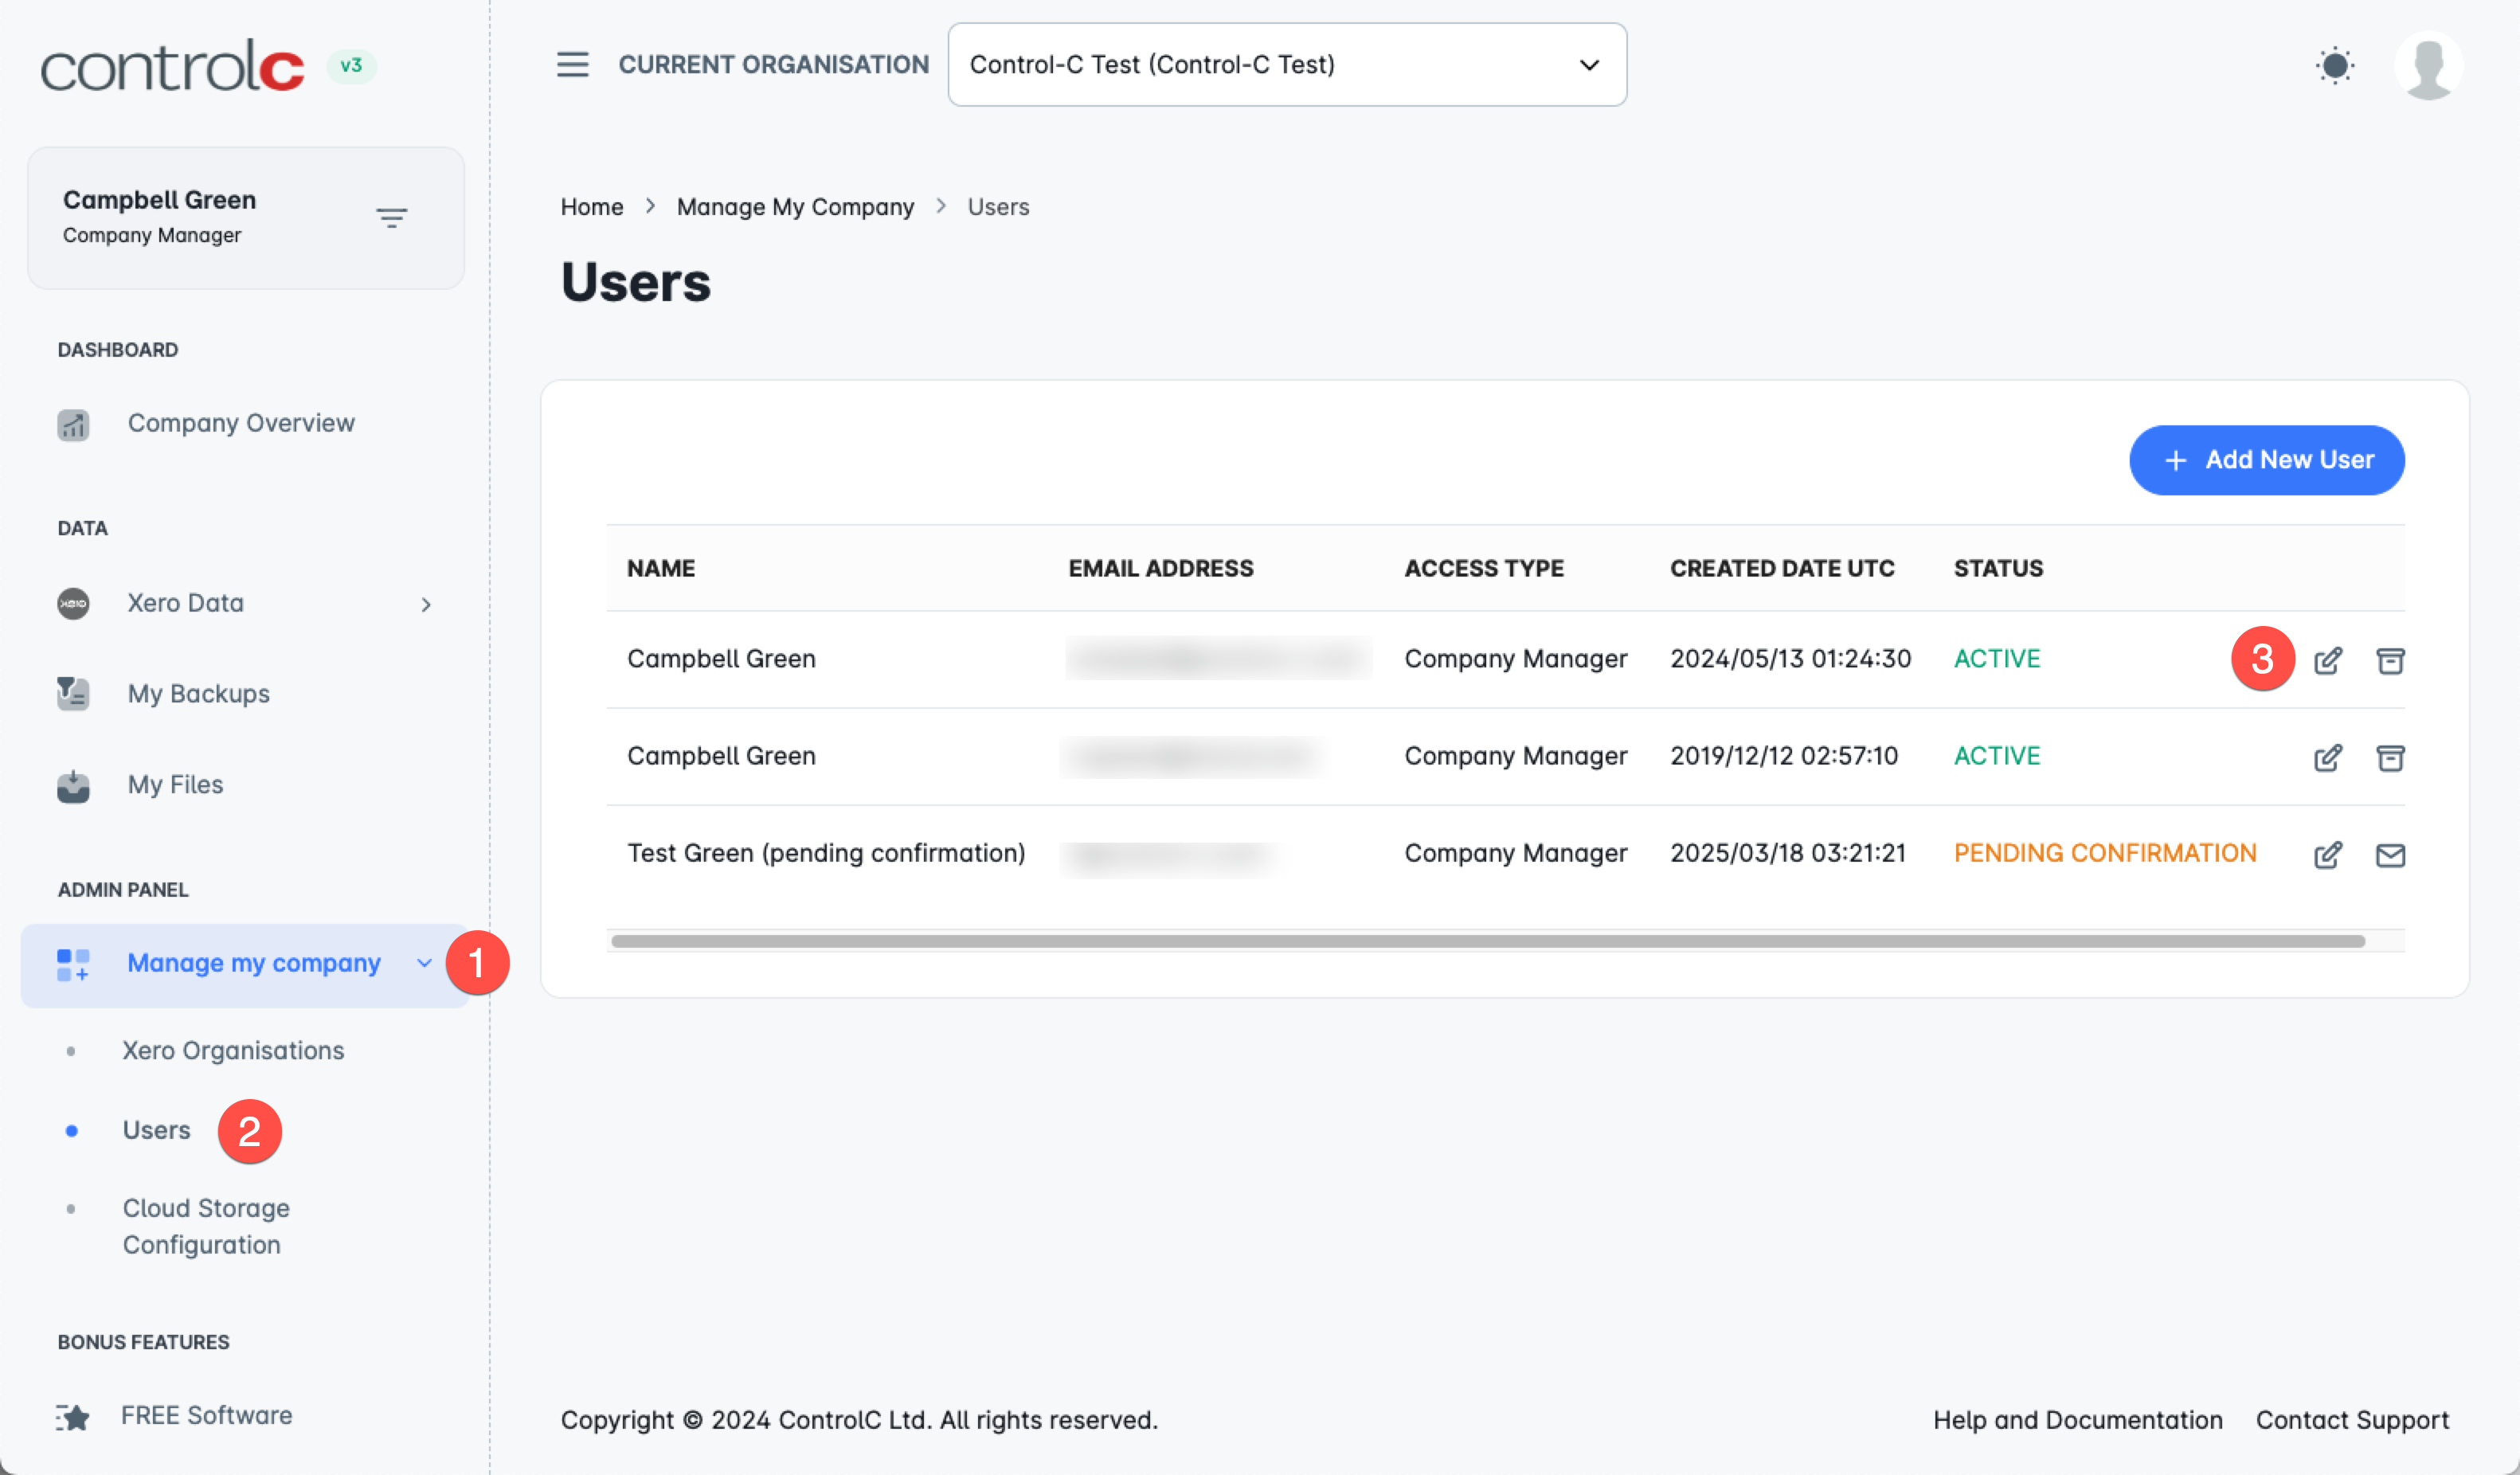Expand the Xero Data menu chevron
2520x1475 pixels.
click(x=426, y=604)
